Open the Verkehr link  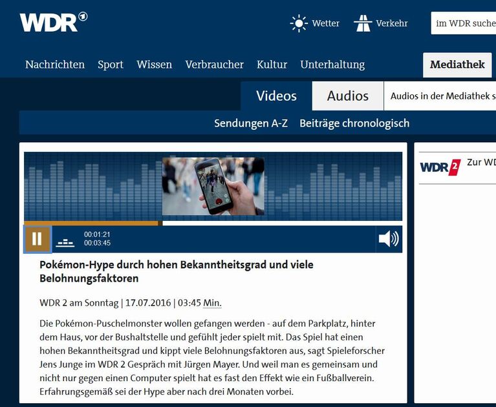click(392, 23)
